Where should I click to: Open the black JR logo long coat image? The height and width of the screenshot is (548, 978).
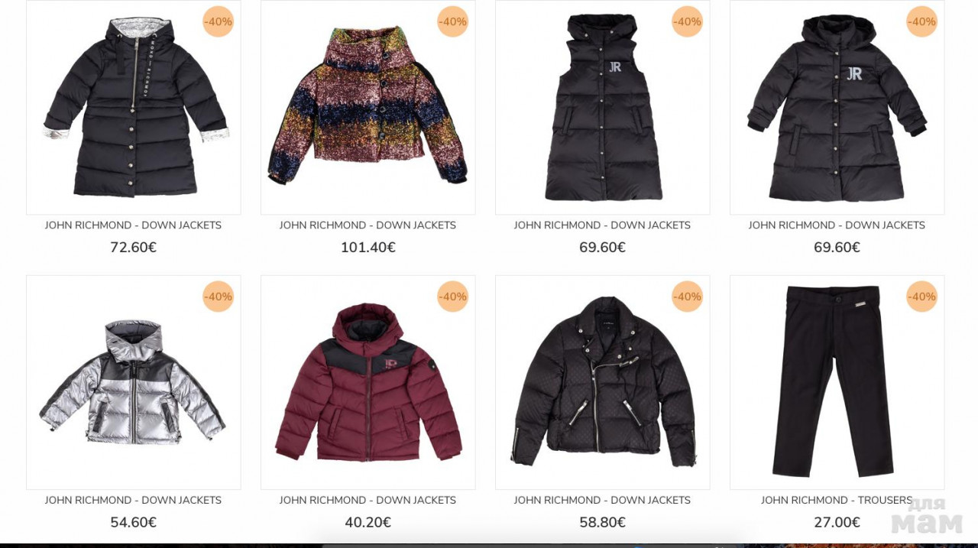pos(837,108)
